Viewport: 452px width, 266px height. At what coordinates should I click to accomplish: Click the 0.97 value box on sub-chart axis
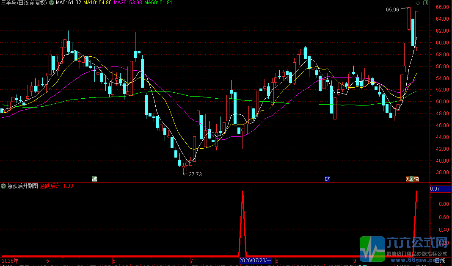click(x=440, y=189)
